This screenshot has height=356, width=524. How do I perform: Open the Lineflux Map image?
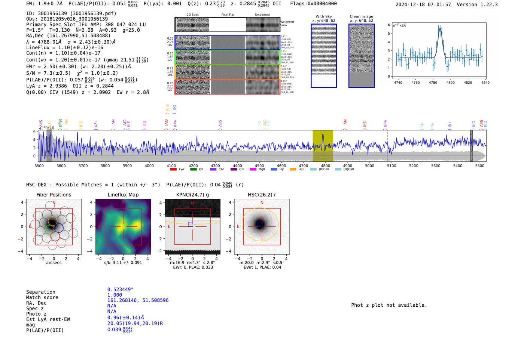[123, 226]
